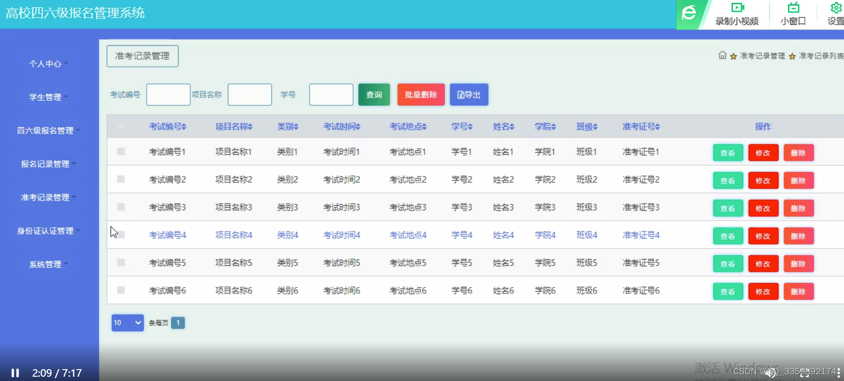844x381 pixels.
Task: View the record for 考试编号1
Action: [728, 153]
